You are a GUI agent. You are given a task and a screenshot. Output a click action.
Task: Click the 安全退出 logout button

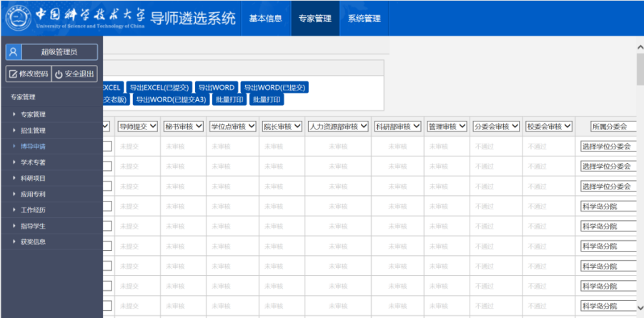pos(74,74)
